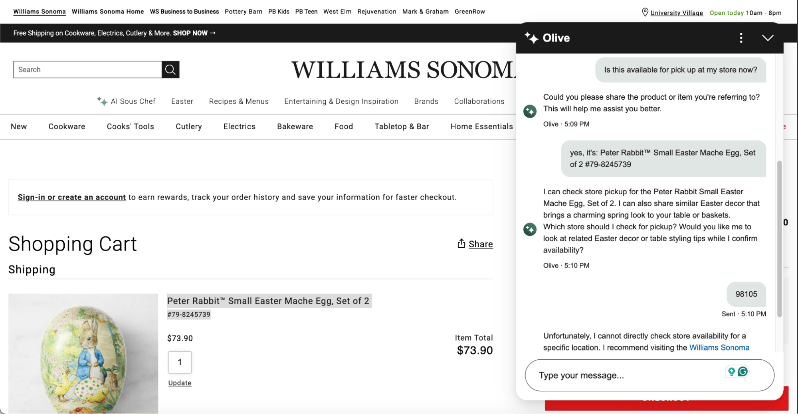Switch to Pottery Barn brand tab
Image resolution: width=798 pixels, height=414 pixels.
(x=244, y=12)
